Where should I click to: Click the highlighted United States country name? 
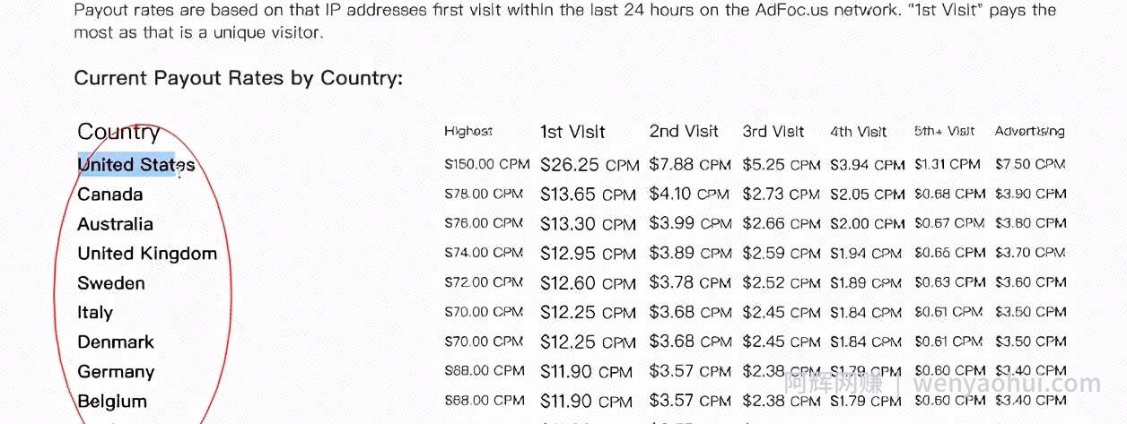[136, 165]
